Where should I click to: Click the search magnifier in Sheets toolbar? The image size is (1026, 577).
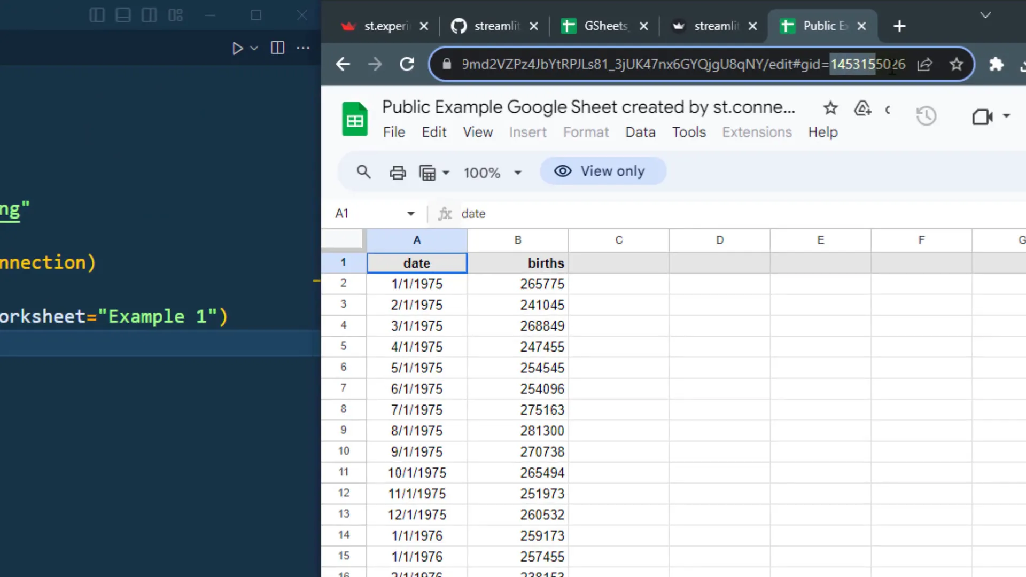[x=363, y=172]
